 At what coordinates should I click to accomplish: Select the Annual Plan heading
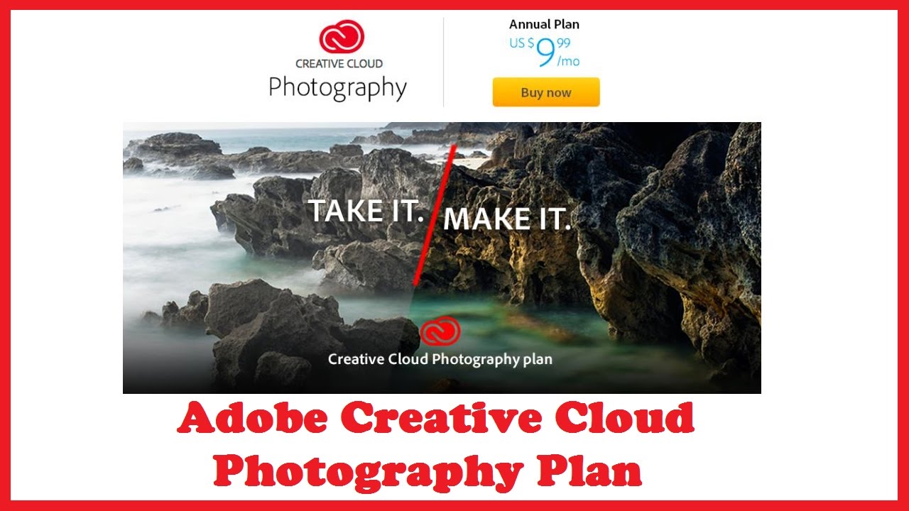click(x=544, y=24)
